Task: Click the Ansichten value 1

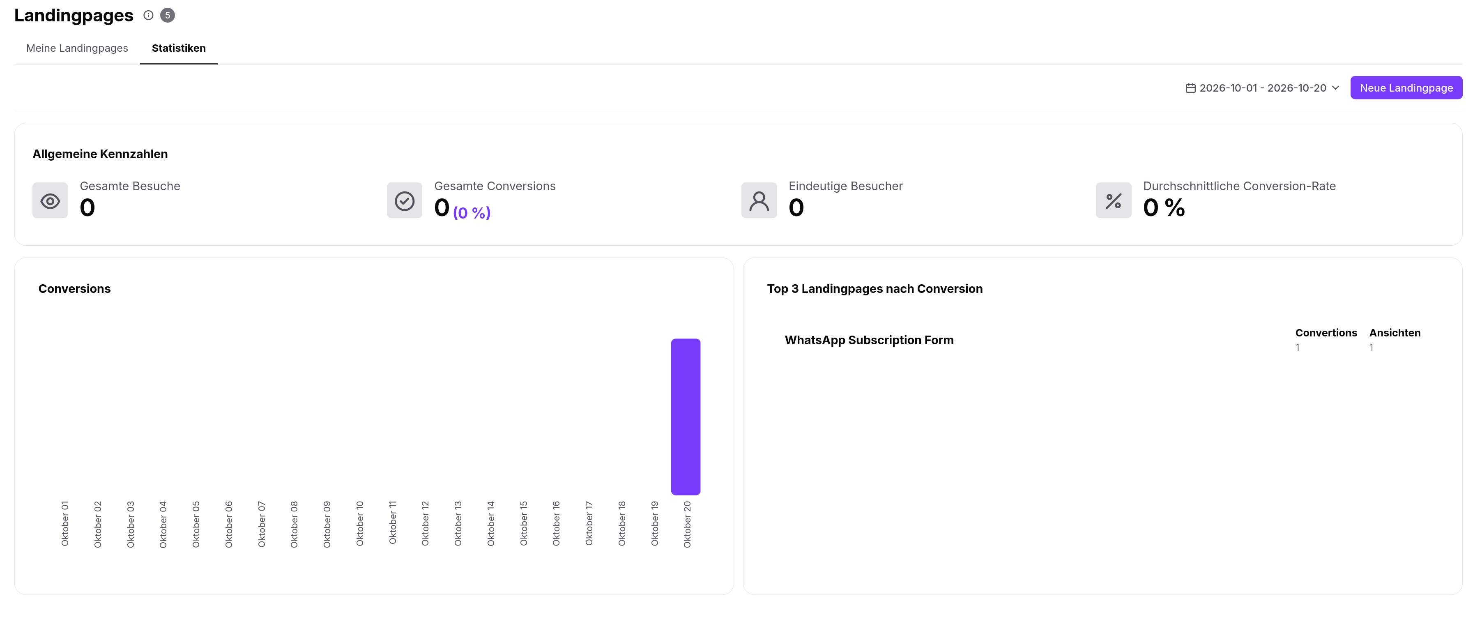Action: (x=1372, y=348)
